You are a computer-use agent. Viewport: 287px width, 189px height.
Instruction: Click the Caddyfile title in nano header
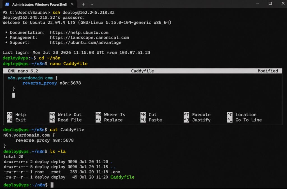point(142,71)
